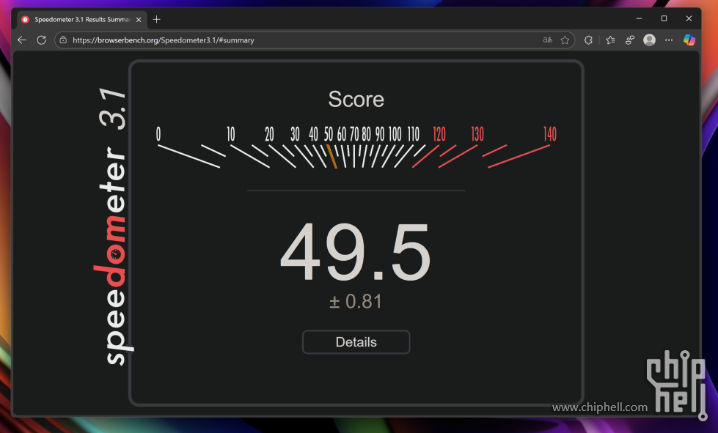Click the 140 gauge label
The image size is (718, 433).
pyautogui.click(x=550, y=134)
